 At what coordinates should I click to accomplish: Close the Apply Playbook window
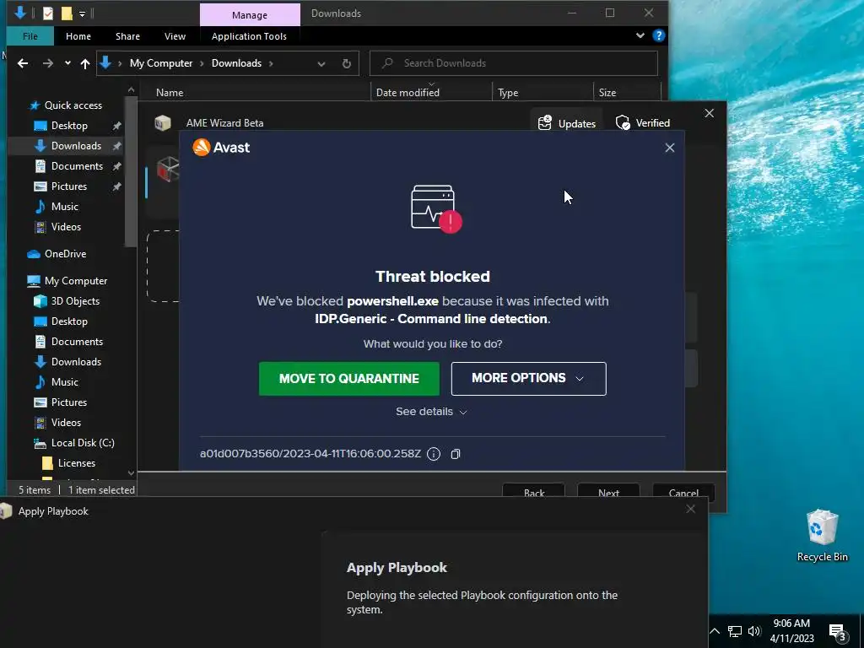(x=690, y=509)
